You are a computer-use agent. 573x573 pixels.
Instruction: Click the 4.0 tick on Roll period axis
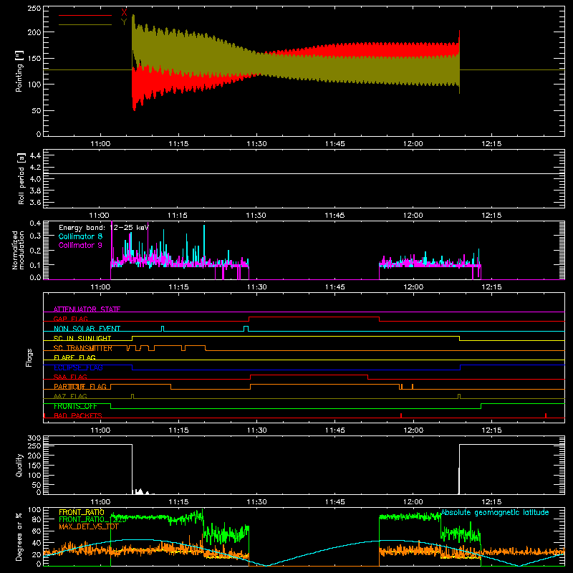coord(35,179)
